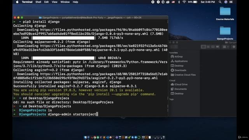Image resolution: width=249 pixels, height=140 pixels.
Task: Click the Trash icon in the Dock
Action: [x=164, y=137]
